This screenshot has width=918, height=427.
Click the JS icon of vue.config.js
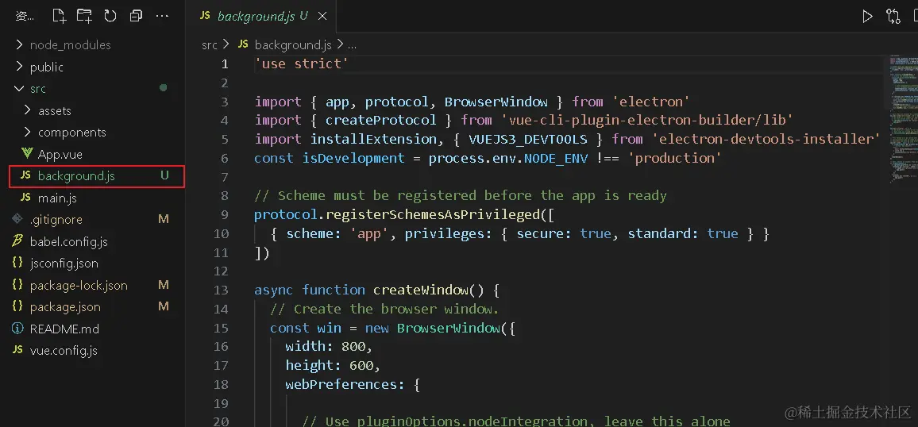click(x=17, y=351)
